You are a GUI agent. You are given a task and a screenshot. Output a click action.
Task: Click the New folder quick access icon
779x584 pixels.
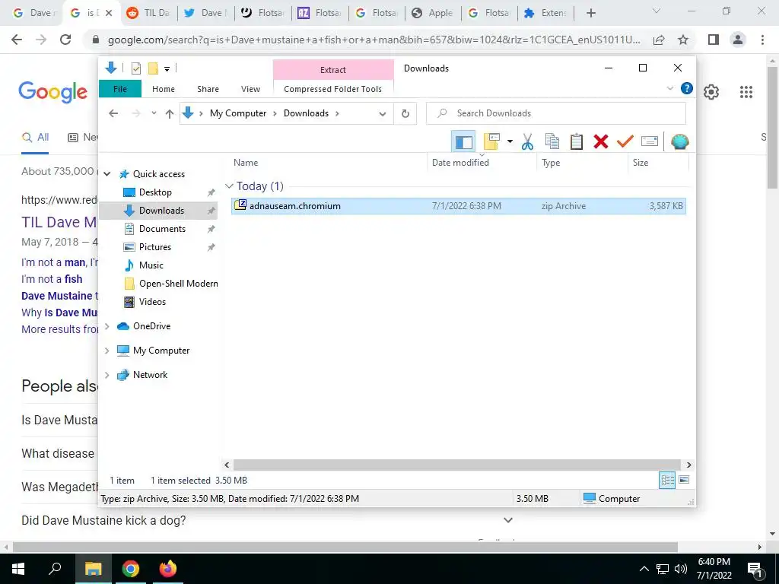[x=153, y=68]
